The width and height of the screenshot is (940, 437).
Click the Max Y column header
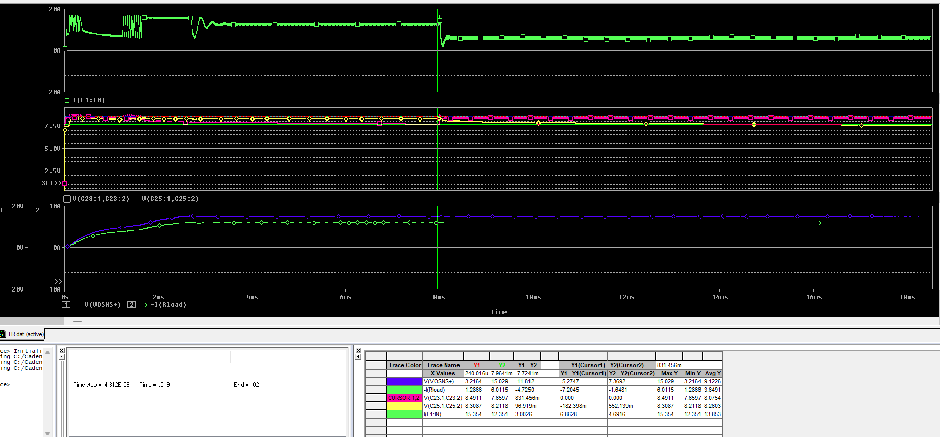click(x=669, y=373)
